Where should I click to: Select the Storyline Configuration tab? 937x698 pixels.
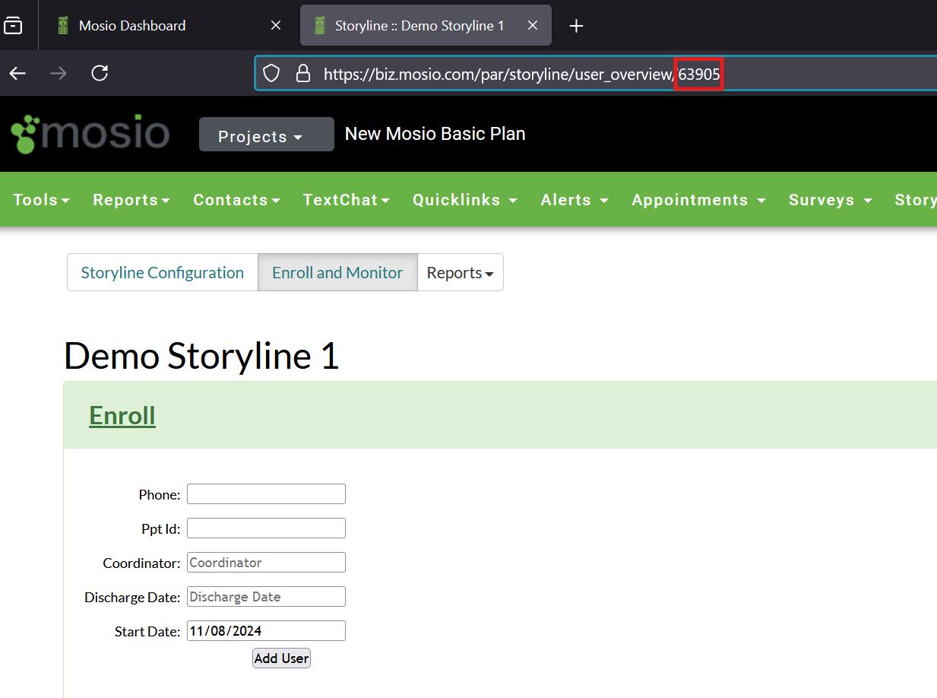[163, 272]
